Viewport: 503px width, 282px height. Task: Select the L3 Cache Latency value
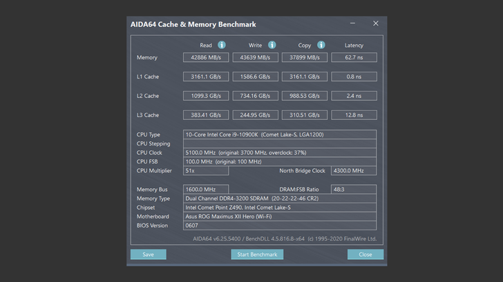point(354,115)
